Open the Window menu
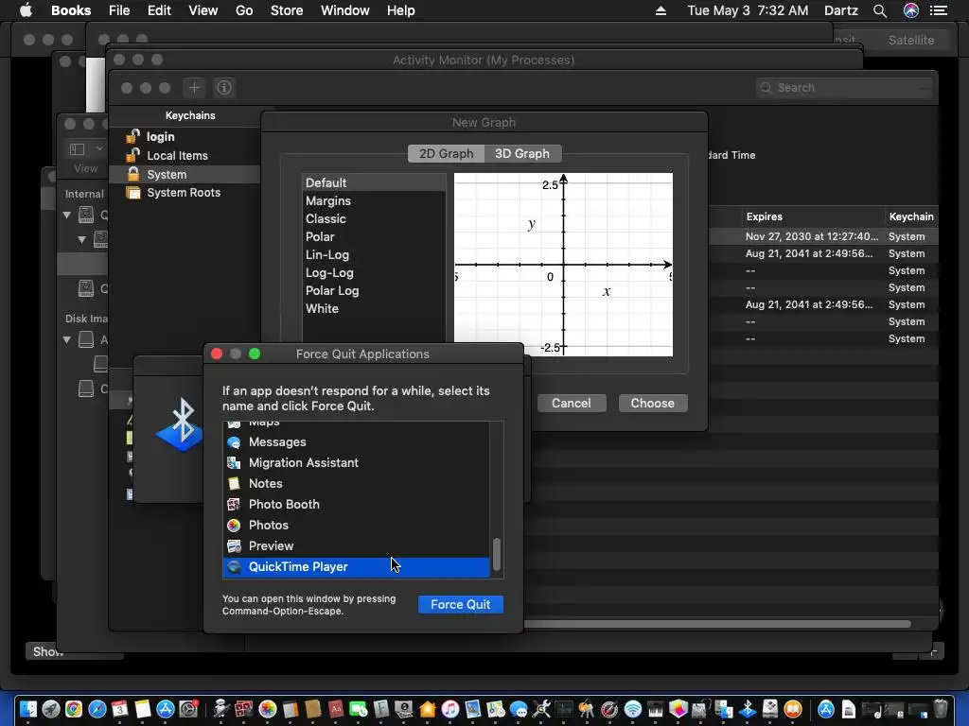This screenshot has height=726, width=969. point(344,10)
